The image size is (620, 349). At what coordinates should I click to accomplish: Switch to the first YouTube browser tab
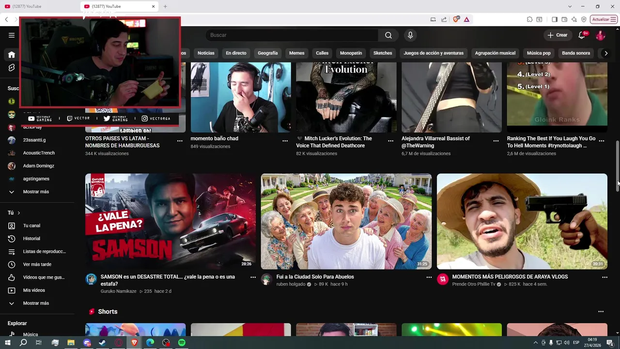39,6
